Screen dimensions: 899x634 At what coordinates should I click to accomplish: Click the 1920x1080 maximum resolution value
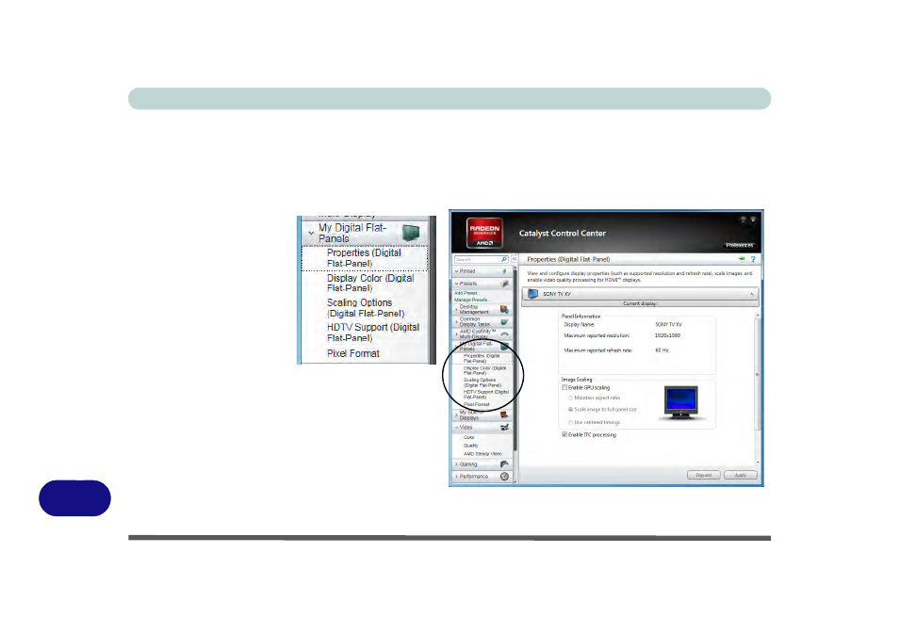(667, 335)
